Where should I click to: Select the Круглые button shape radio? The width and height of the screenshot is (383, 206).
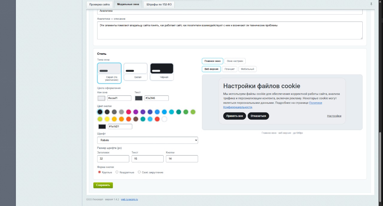pyautogui.click(x=100, y=172)
